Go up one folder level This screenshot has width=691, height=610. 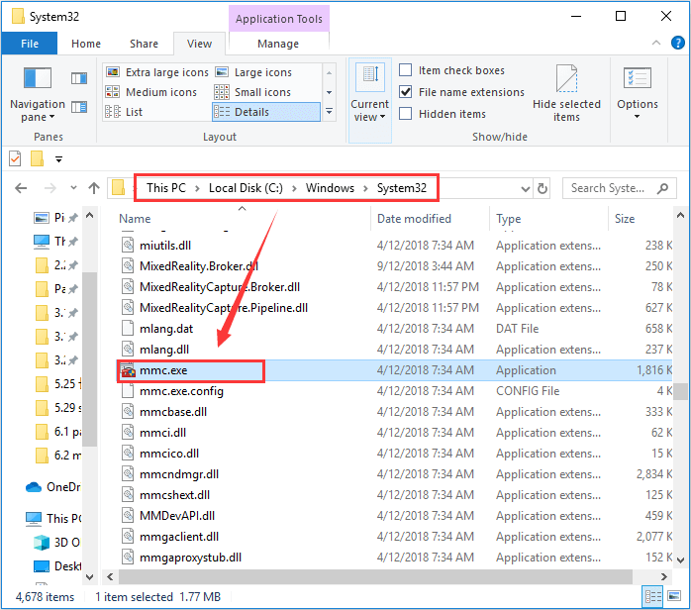94,188
